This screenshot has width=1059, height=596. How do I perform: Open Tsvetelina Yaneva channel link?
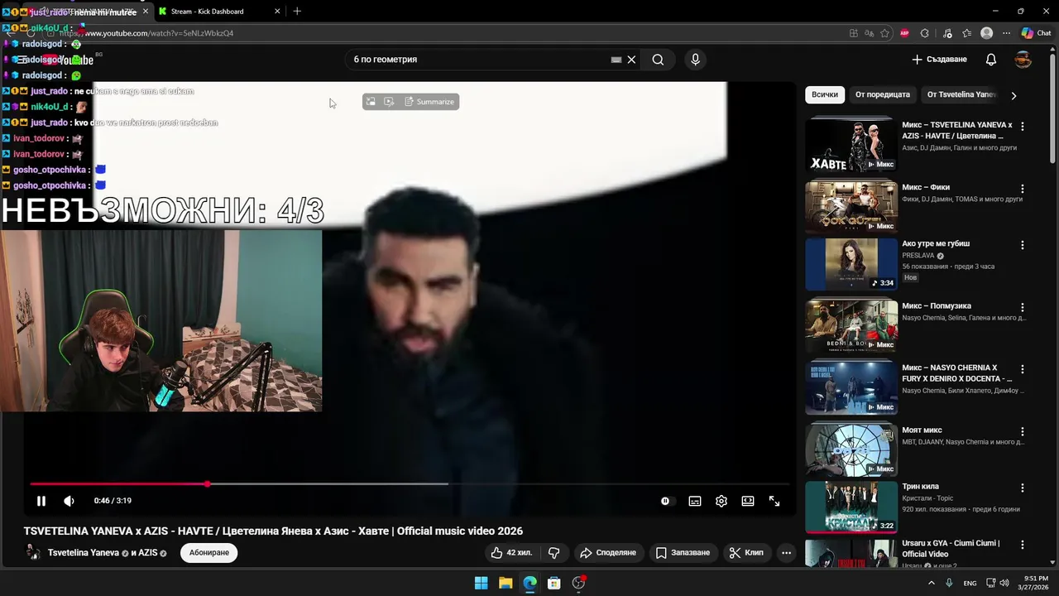[84, 552]
